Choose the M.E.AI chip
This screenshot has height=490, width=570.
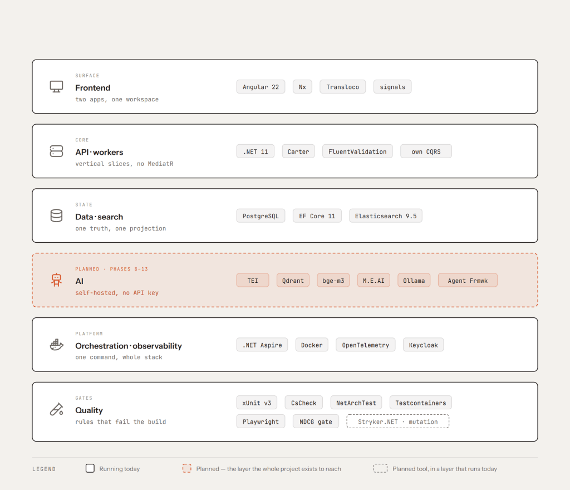(x=374, y=280)
